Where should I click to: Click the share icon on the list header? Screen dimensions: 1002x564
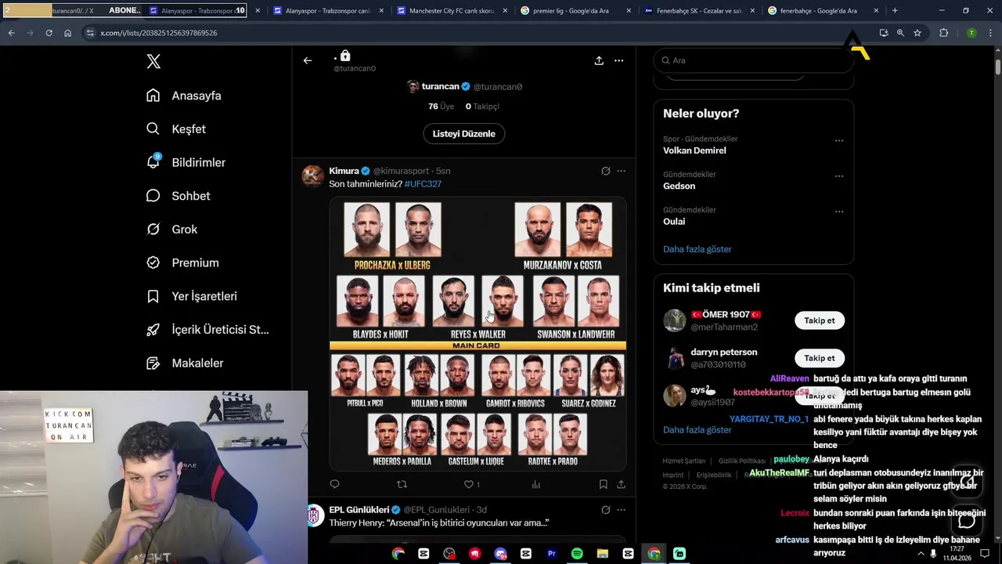pos(599,60)
